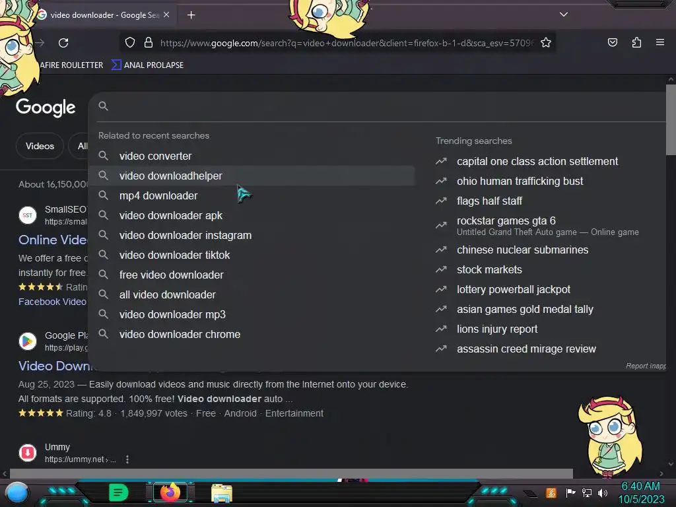This screenshot has width=676, height=507.
Task: Open trending flags half staff
Action: click(x=489, y=201)
